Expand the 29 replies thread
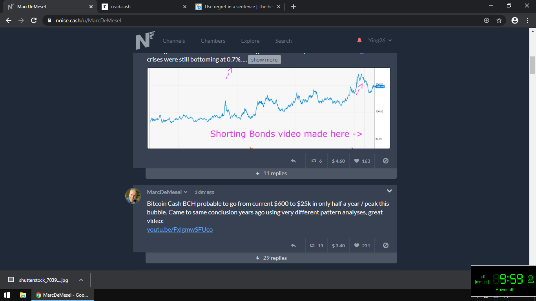The width and height of the screenshot is (536, 301). tap(271, 258)
